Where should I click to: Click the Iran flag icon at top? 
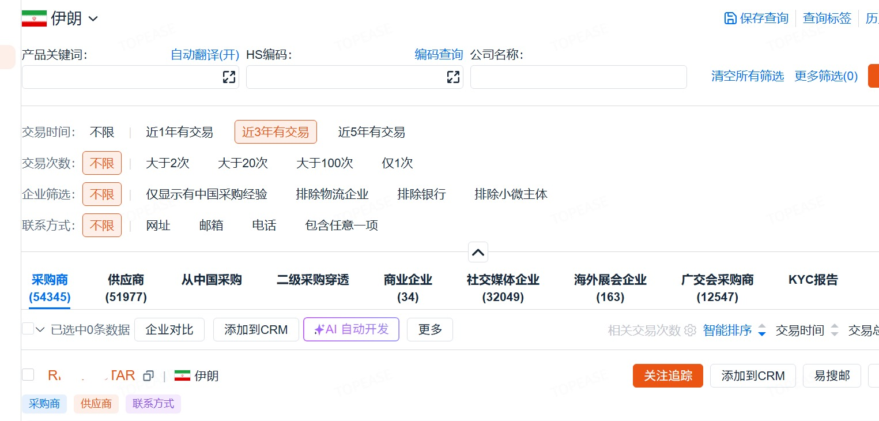34,18
